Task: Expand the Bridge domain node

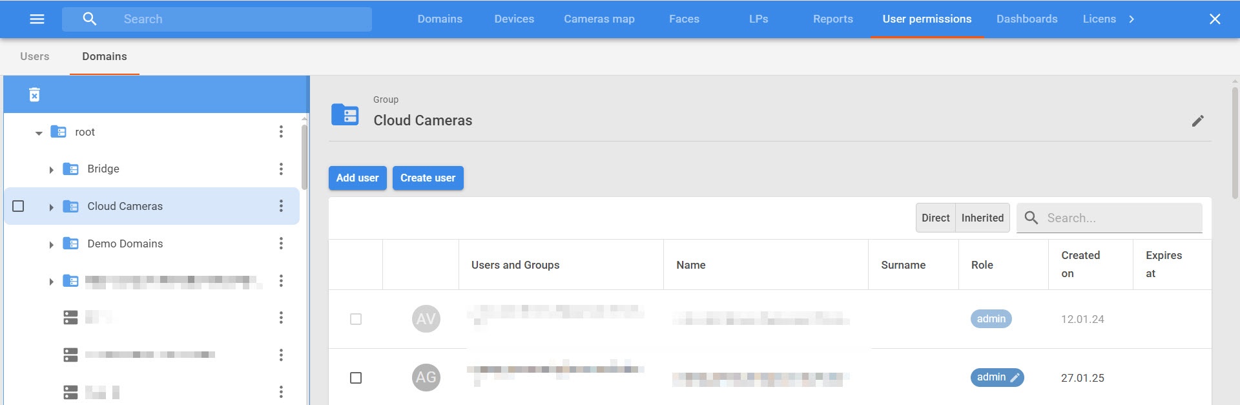Action: click(x=51, y=169)
